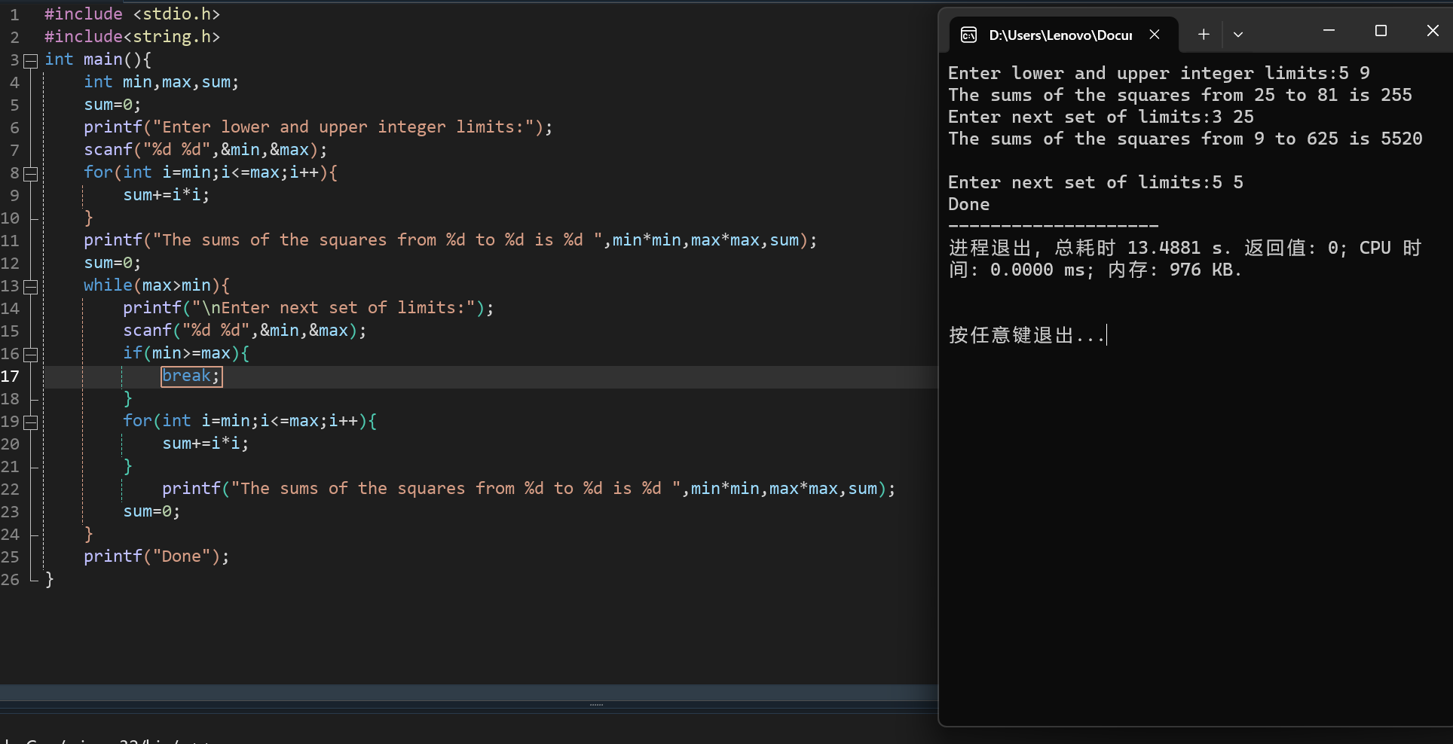The width and height of the screenshot is (1453, 744).
Task: Open the terminal profile dropdown chevron
Action: point(1237,35)
